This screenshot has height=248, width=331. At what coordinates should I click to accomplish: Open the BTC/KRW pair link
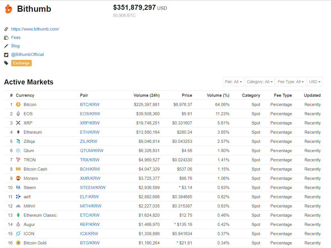point(90,105)
